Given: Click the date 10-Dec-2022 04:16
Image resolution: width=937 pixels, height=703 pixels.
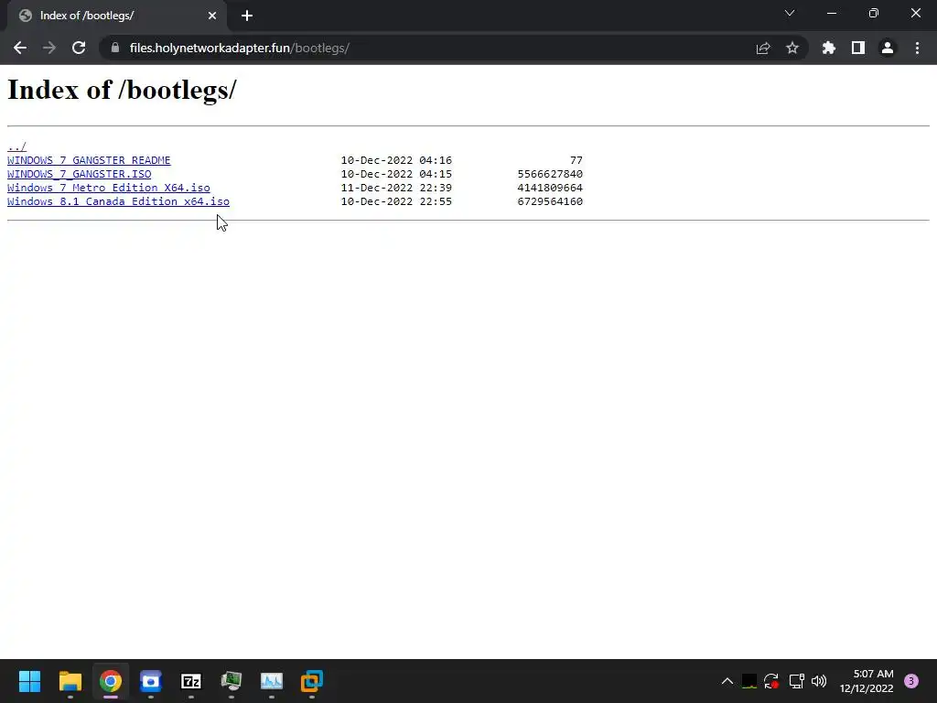Looking at the screenshot, I should [x=396, y=160].
